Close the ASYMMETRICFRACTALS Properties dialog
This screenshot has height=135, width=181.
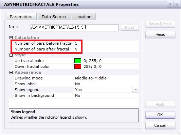(177, 5)
